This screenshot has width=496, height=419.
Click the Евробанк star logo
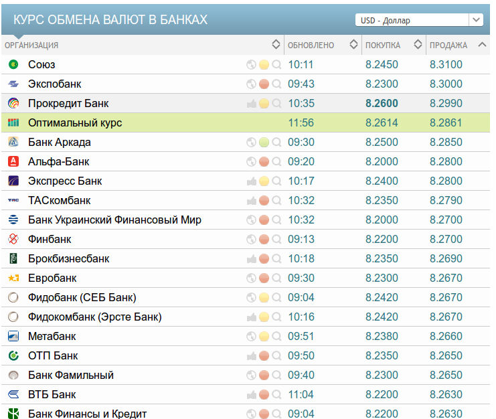(13, 278)
